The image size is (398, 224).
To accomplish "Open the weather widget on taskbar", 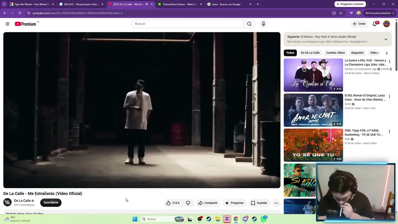I will 17,219.
